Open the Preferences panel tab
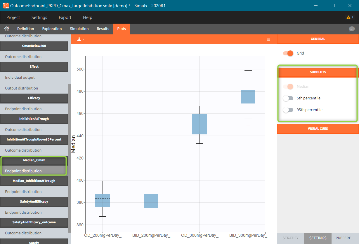359x244 pixels. click(x=345, y=238)
